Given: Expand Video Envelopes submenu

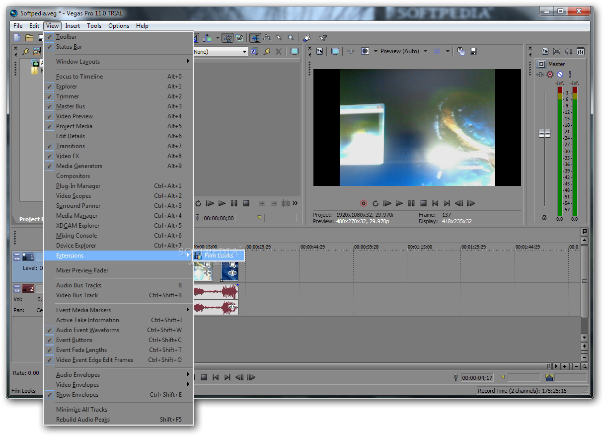Looking at the screenshot, I should (118, 385).
